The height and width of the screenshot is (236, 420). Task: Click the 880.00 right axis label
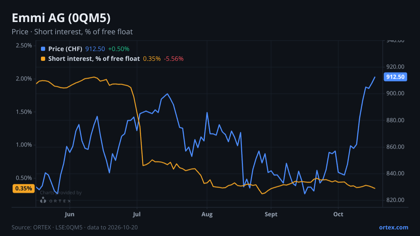click(x=395, y=120)
